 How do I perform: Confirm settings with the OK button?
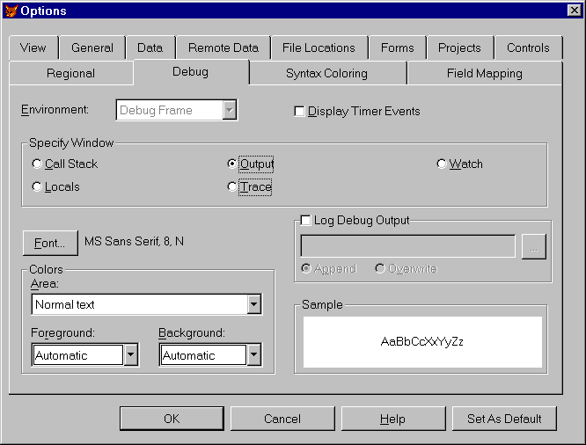tap(172, 419)
